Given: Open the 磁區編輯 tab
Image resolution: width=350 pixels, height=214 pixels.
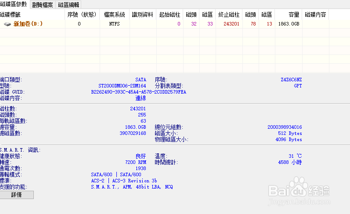Looking at the screenshot, I should tap(69, 5).
